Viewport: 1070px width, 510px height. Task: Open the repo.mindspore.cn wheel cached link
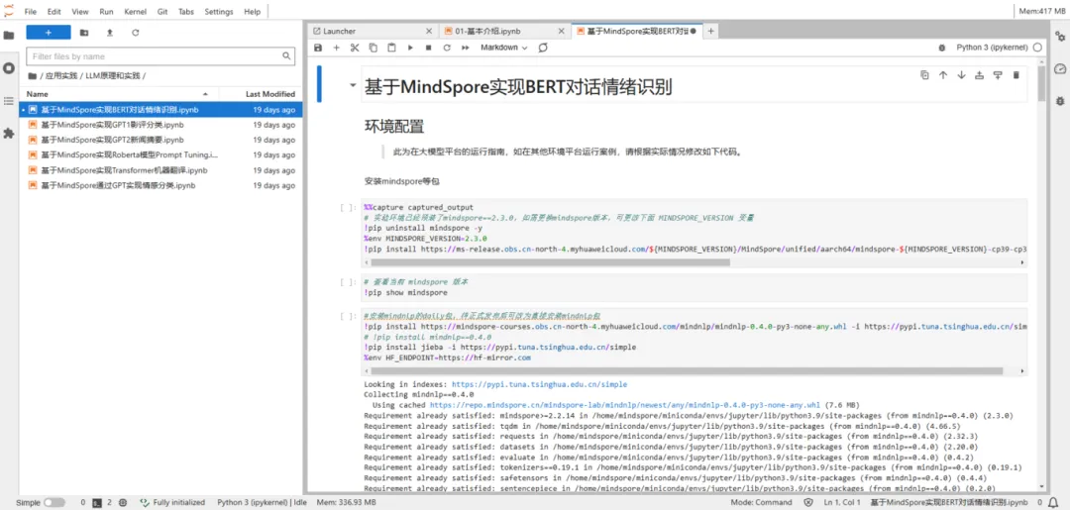pos(626,404)
